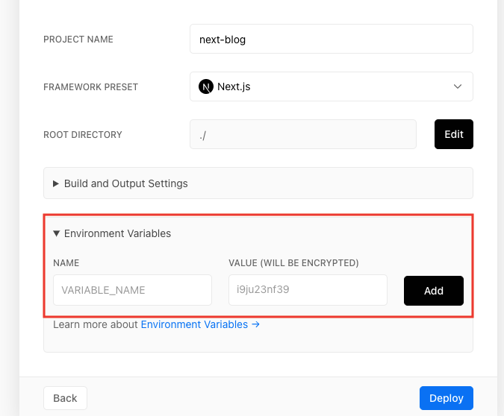Click the blue Deploy button
This screenshot has width=504, height=416.
coord(447,398)
